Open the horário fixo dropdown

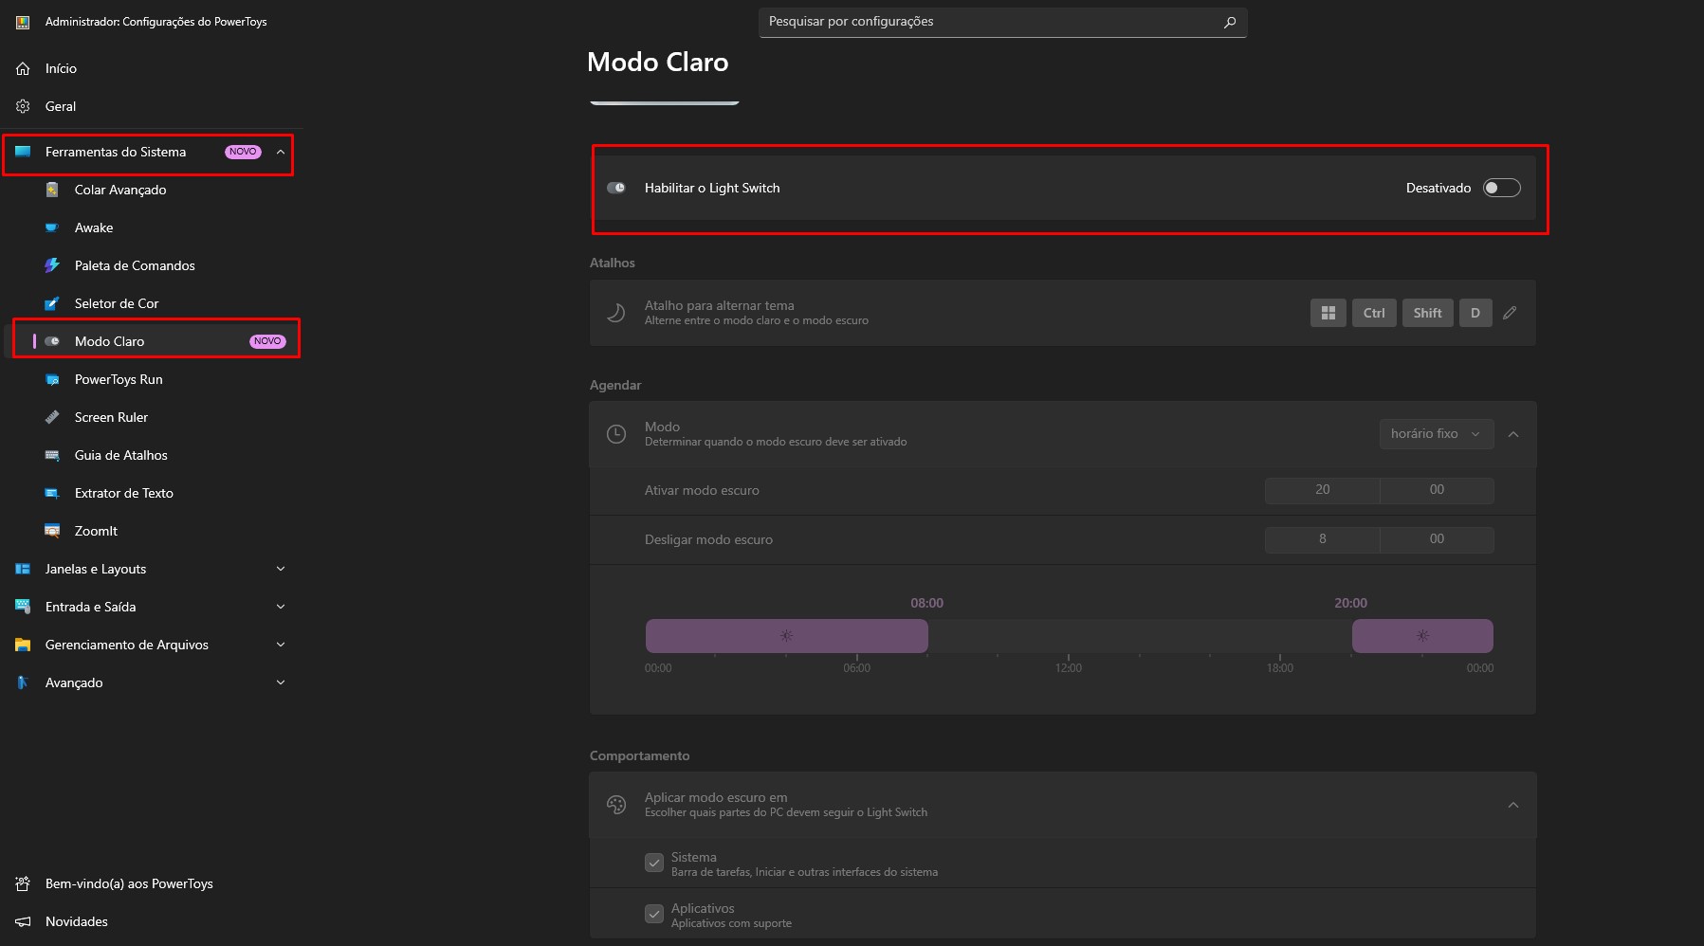pyautogui.click(x=1435, y=433)
